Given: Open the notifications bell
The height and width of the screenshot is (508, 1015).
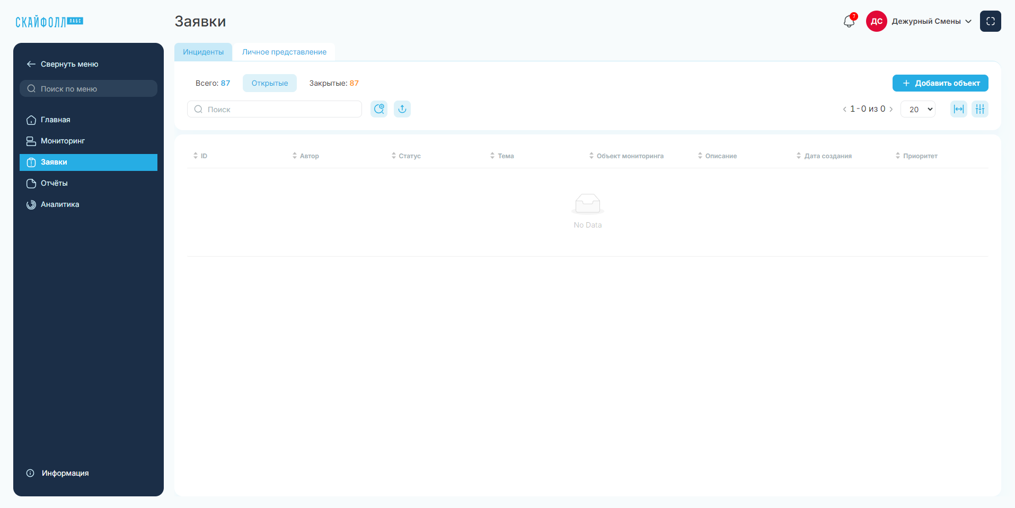Looking at the screenshot, I should (x=849, y=21).
